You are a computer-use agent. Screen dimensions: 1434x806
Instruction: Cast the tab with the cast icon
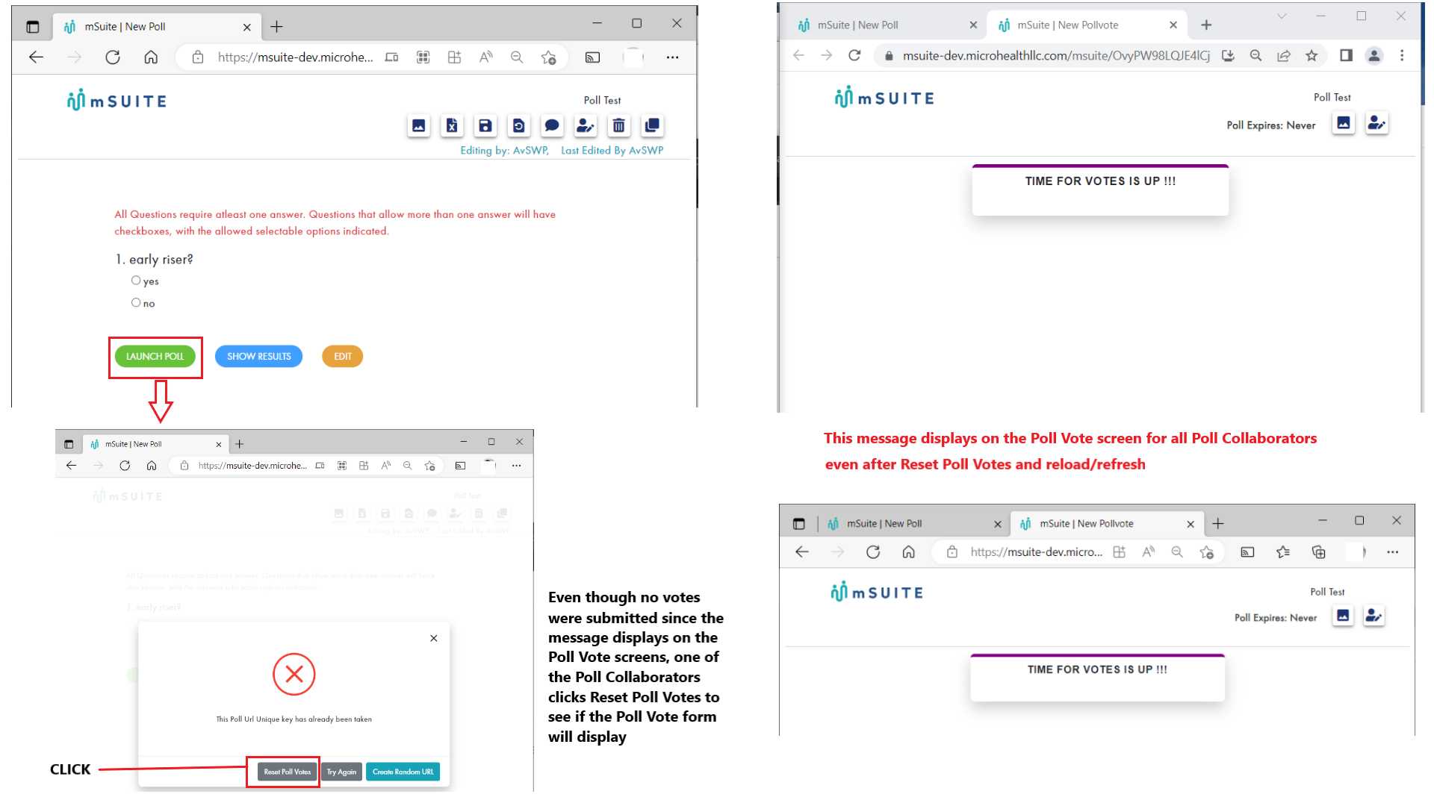[592, 57]
